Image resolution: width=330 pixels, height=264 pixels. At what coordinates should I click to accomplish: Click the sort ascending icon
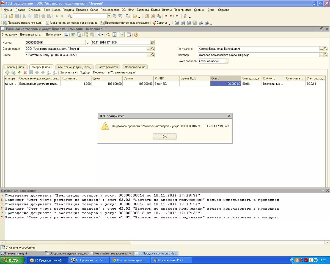click(x=49, y=73)
